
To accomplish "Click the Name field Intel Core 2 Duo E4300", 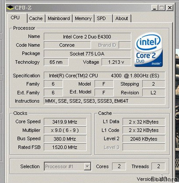I will 87,37.
